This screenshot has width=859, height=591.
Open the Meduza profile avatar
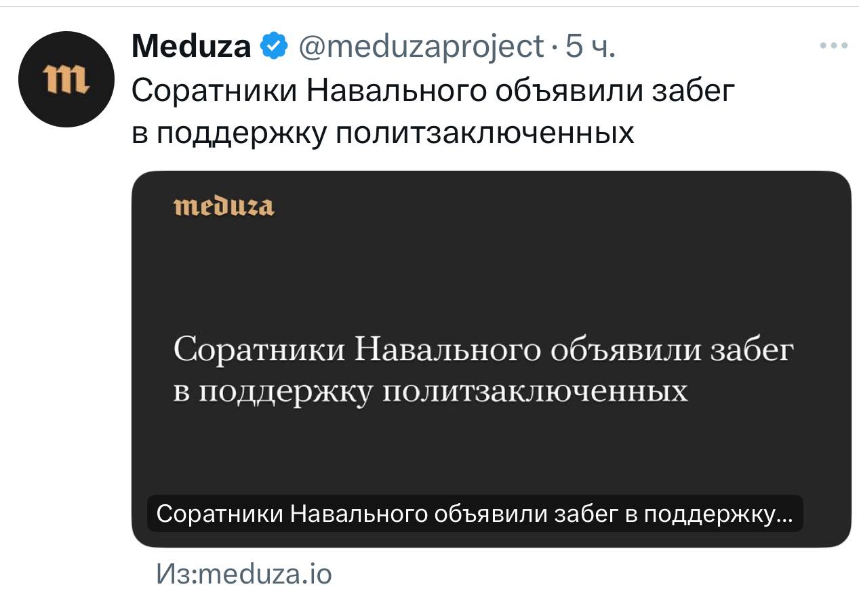[64, 80]
